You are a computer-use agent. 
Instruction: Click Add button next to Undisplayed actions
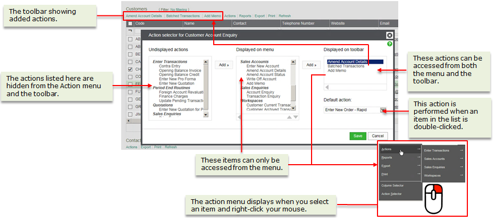223,65
